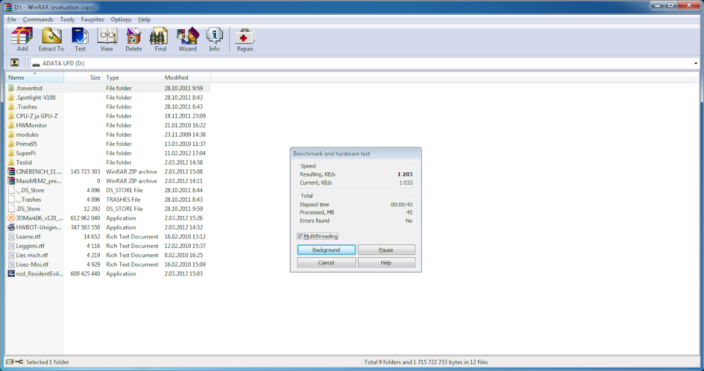
Task: Click the Elapsed time value 00:00:43
Action: (x=402, y=205)
